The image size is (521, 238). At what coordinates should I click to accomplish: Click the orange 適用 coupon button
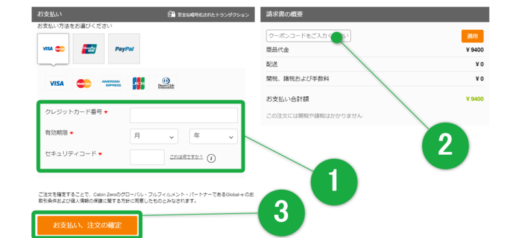tap(473, 36)
